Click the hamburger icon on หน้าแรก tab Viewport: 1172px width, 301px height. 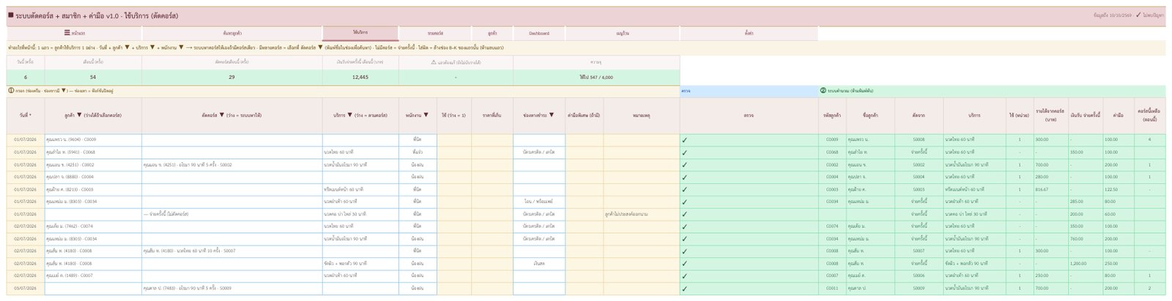[x=67, y=33]
